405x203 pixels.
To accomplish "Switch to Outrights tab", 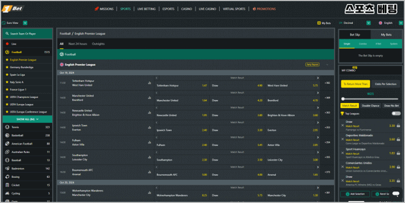I will (x=98, y=44).
